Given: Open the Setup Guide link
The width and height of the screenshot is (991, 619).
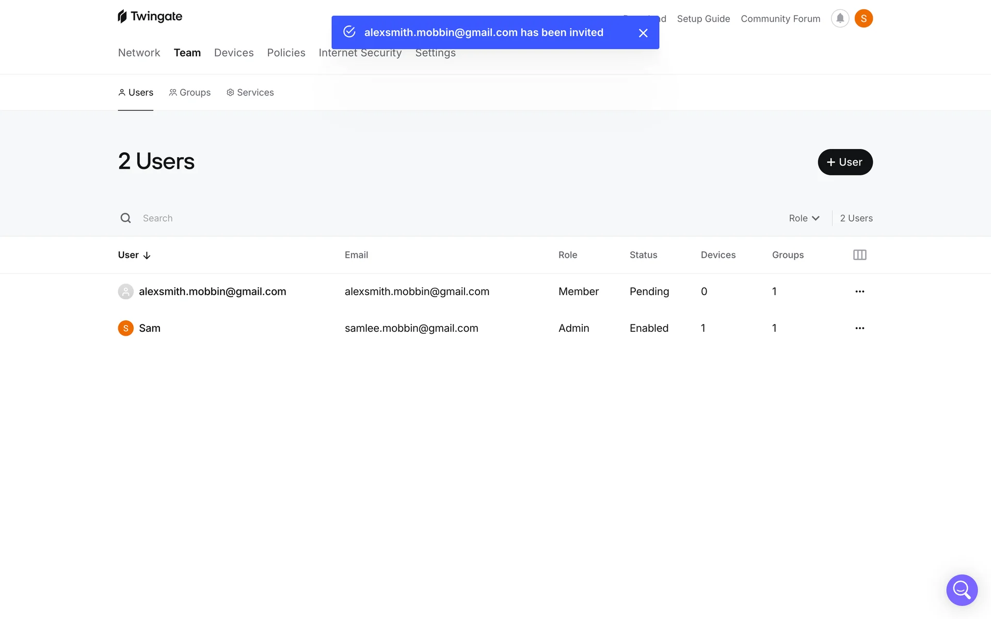Looking at the screenshot, I should coord(703,19).
